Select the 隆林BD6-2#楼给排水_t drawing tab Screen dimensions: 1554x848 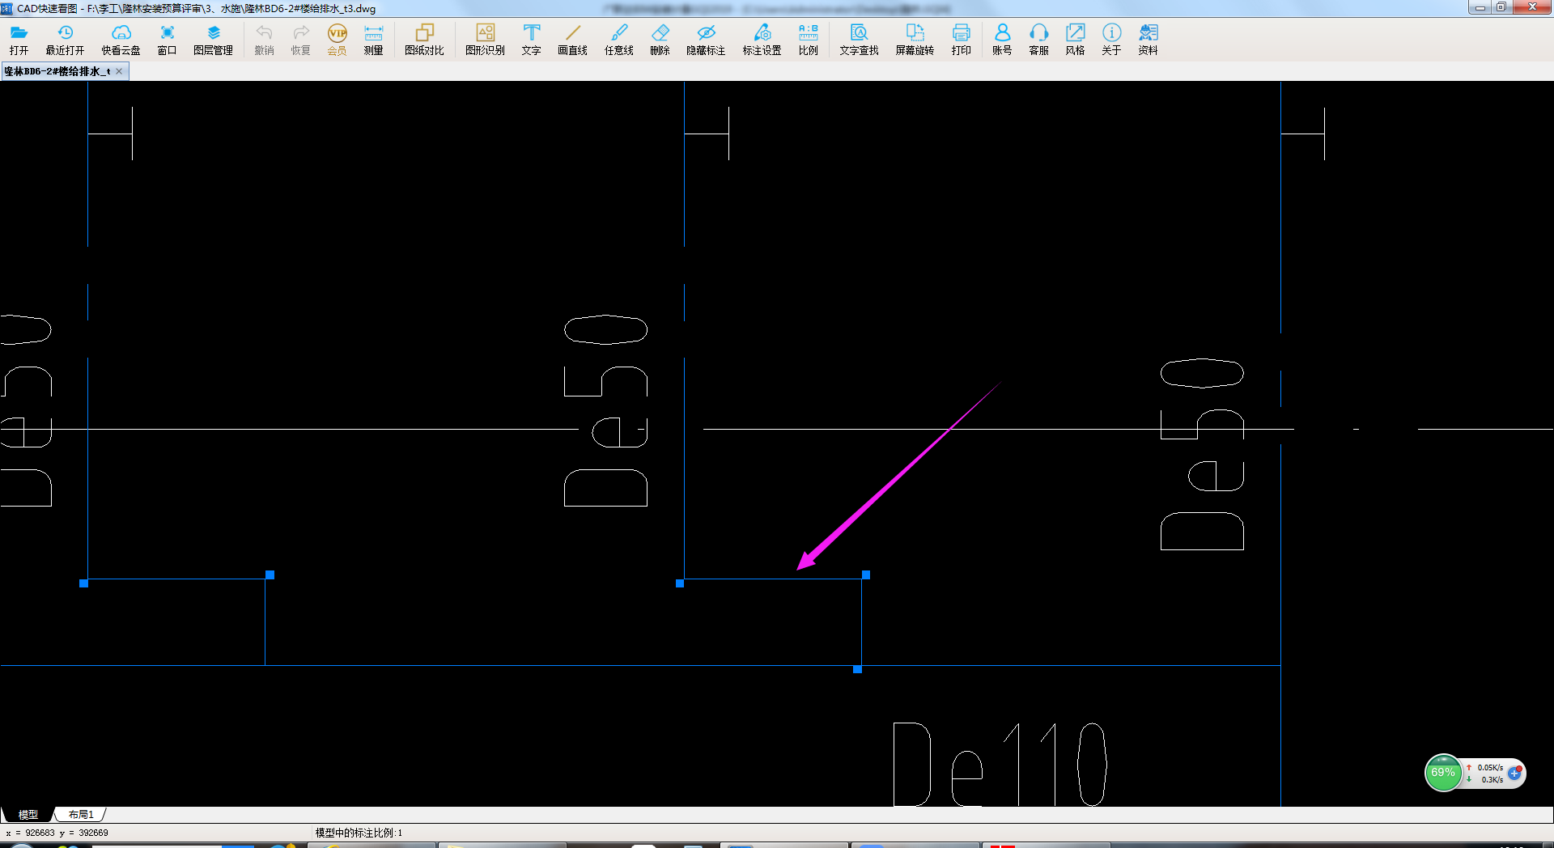pyautogui.click(x=57, y=71)
